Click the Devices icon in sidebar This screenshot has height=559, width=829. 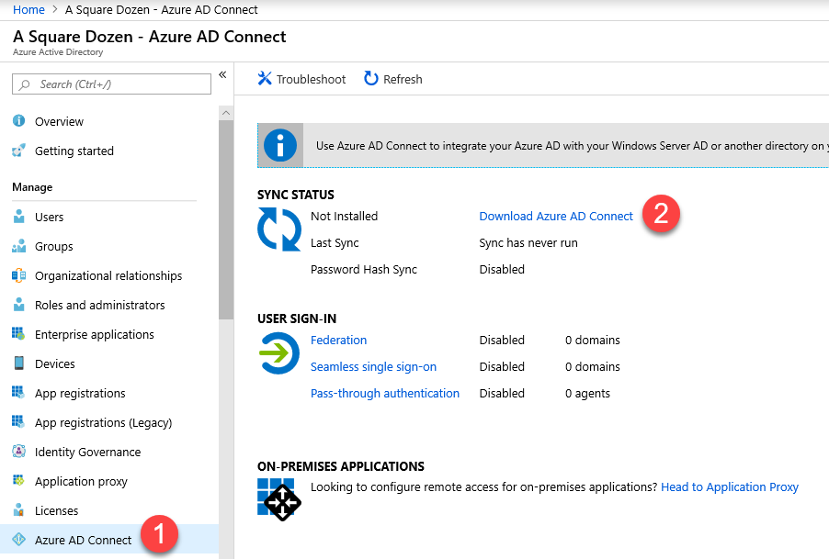click(x=18, y=364)
